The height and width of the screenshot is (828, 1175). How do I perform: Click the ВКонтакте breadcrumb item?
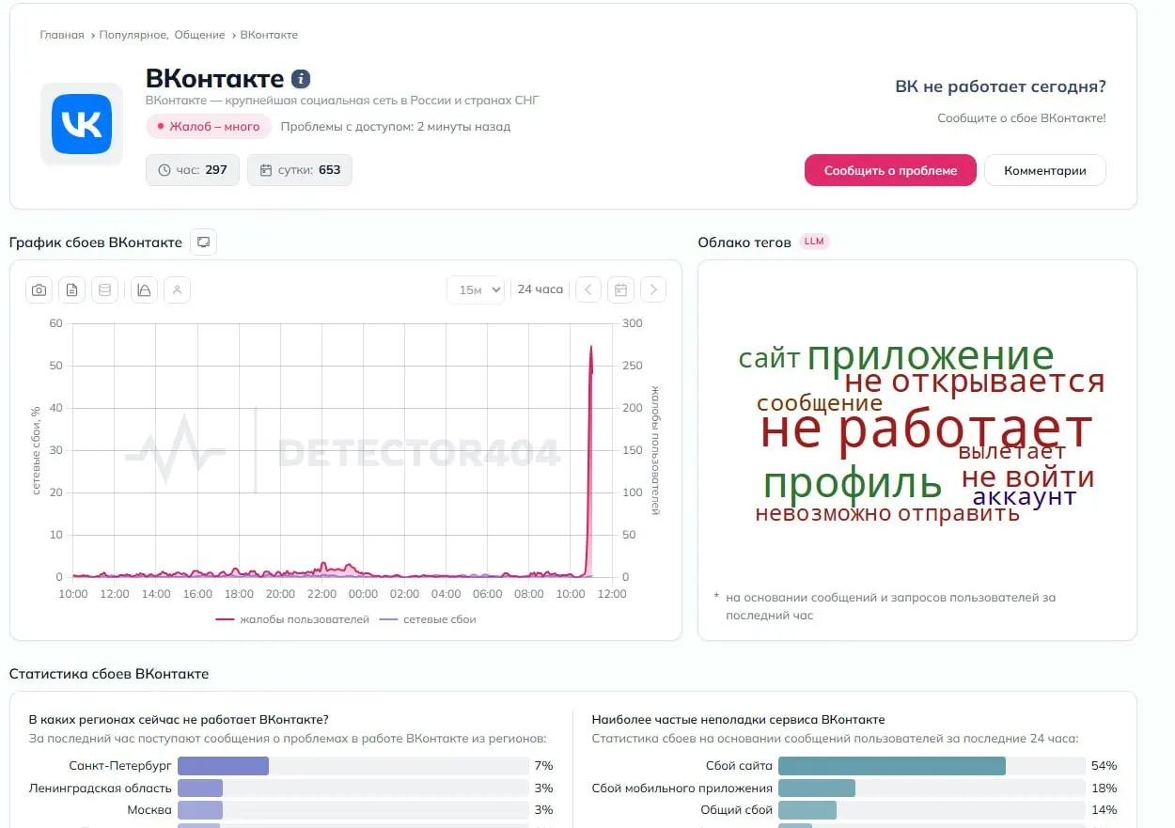coord(269,35)
